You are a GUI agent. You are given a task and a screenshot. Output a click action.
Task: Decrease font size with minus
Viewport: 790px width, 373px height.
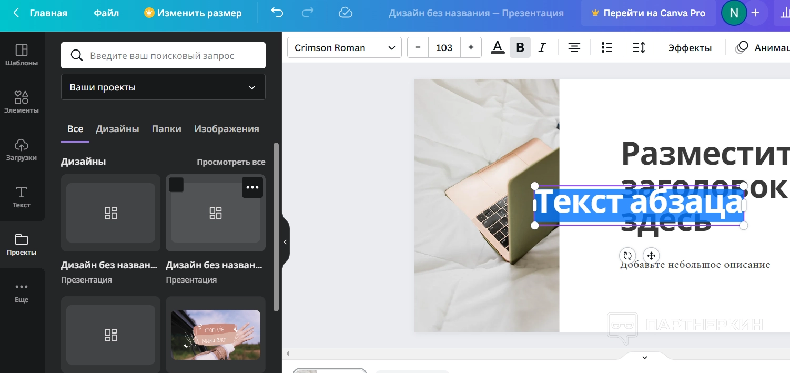point(418,48)
